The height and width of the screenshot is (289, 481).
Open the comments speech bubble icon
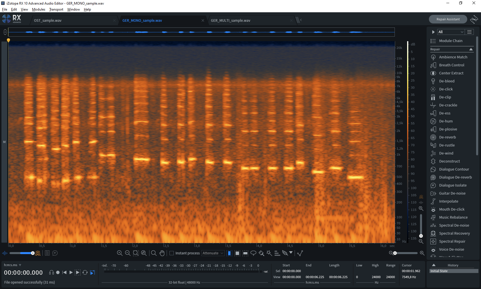pos(55,253)
